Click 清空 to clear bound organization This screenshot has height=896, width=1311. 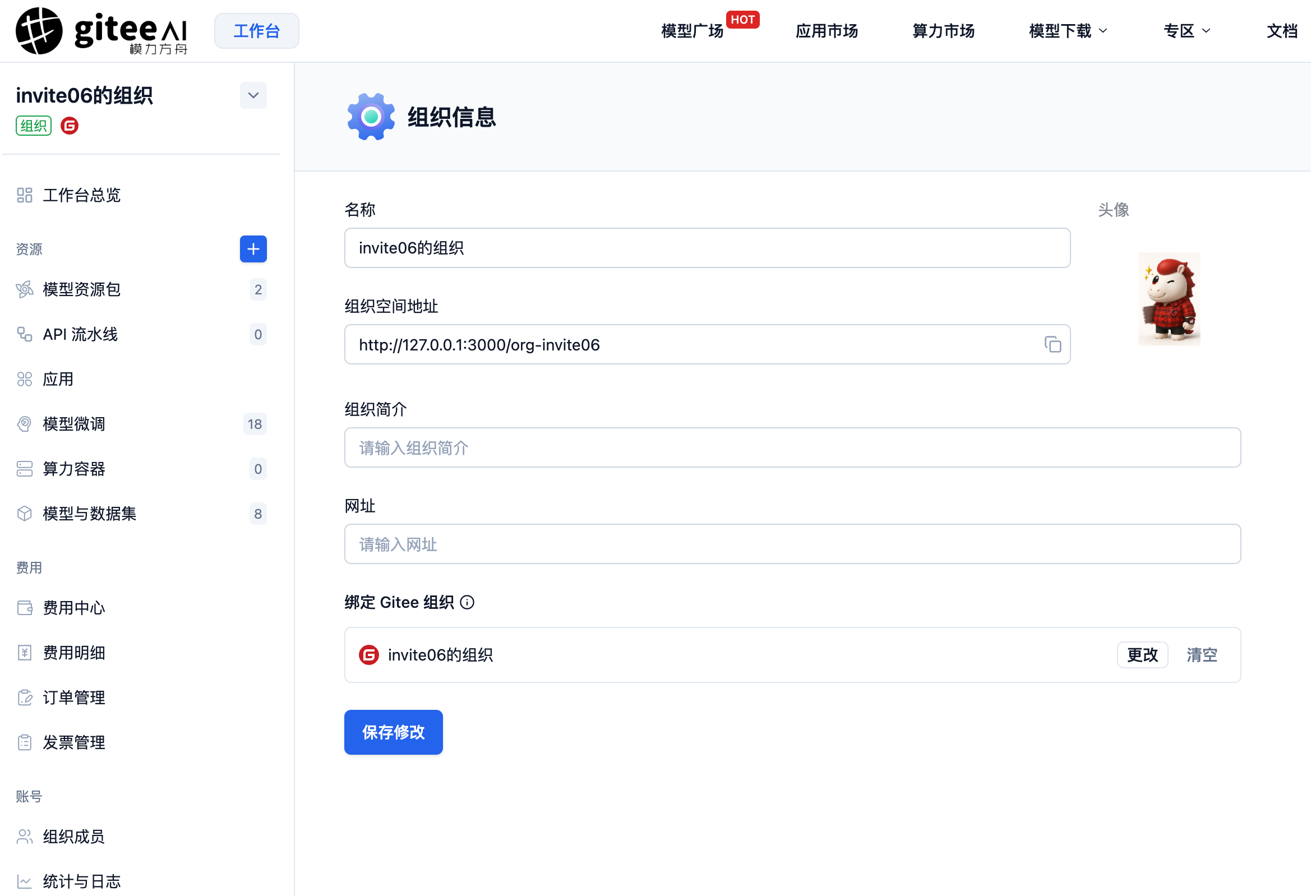pos(1202,655)
